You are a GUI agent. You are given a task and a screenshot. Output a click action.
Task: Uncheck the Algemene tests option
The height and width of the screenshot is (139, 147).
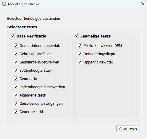(16, 95)
